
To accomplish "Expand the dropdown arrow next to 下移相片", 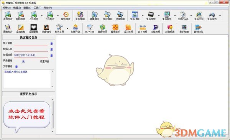I will (58, 16).
